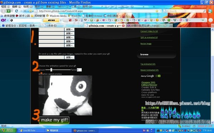Click the Windows Start button
The width and height of the screenshot is (214, 133).
pyautogui.click(x=8, y=131)
